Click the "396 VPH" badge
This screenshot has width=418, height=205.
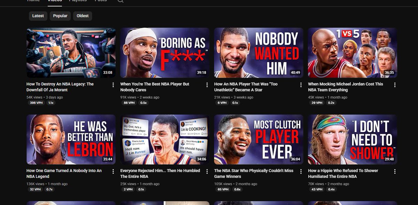coord(36,103)
